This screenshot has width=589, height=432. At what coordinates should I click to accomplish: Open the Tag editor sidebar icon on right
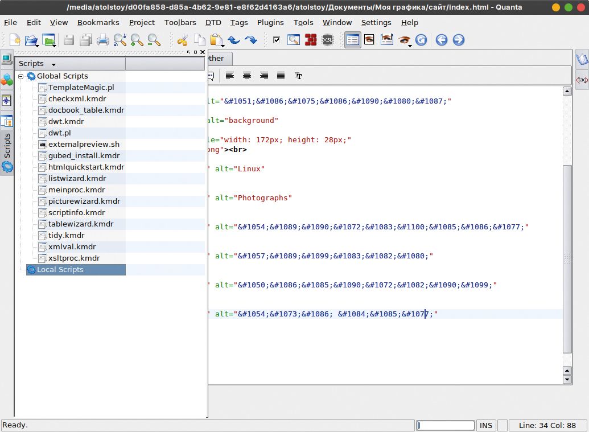(x=581, y=80)
